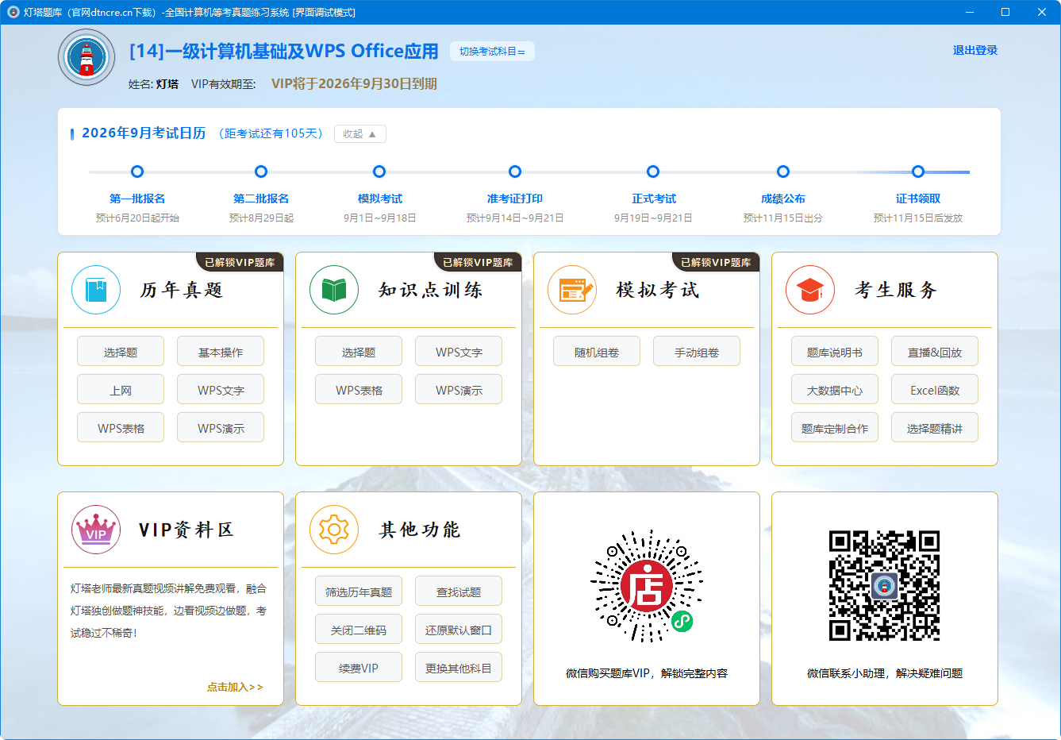Click the text 微信购买题库VIP,解锁完整内容
Screen dimensions: 1061x740
coord(647,673)
